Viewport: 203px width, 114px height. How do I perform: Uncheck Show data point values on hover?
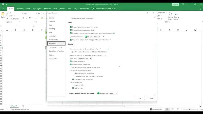click(x=71, y=30)
